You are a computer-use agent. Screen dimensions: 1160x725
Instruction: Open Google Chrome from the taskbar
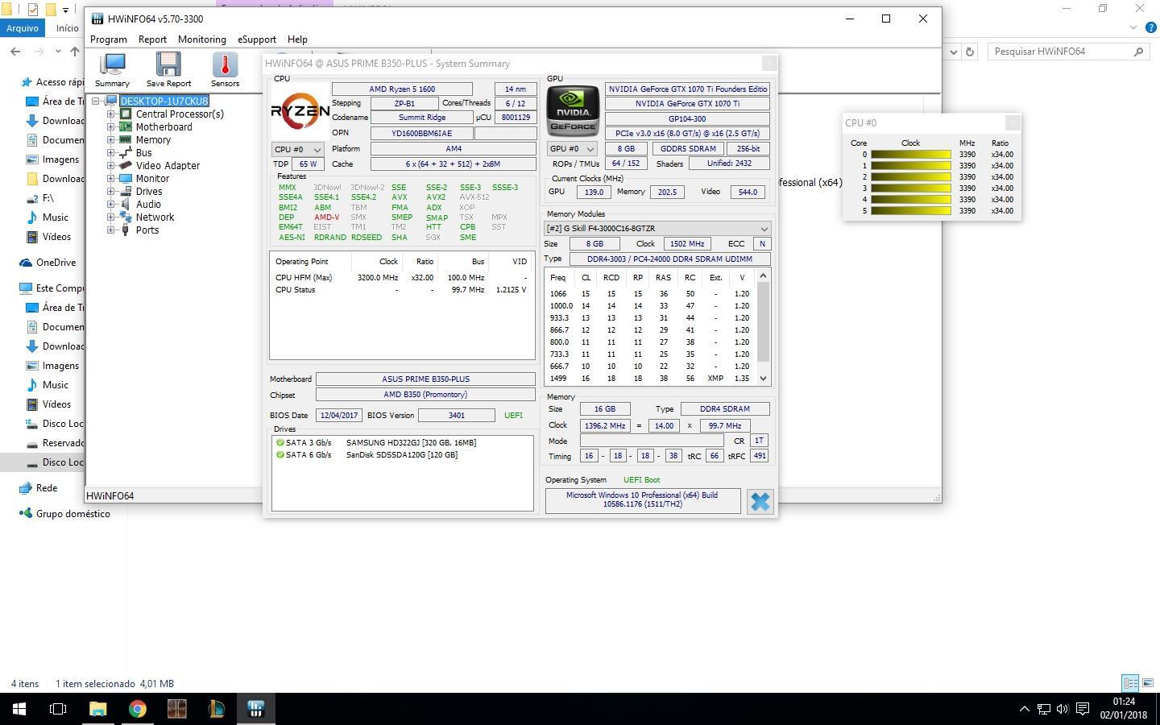pos(138,709)
